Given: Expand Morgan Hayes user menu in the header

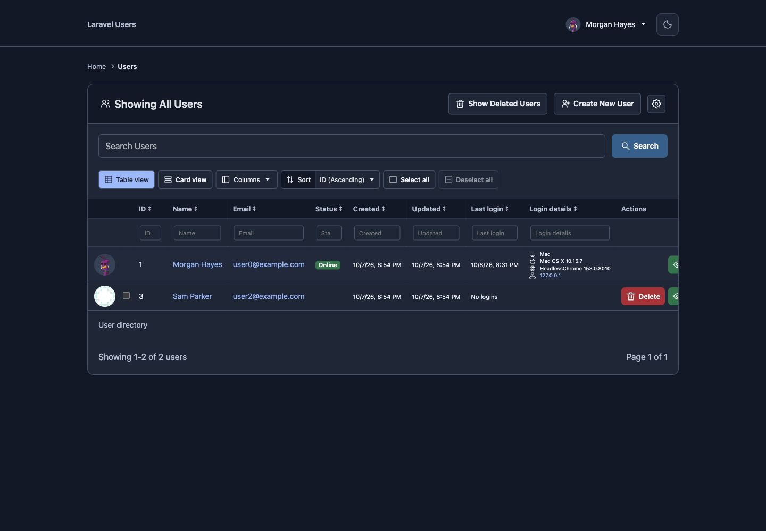Looking at the screenshot, I should pyautogui.click(x=606, y=24).
